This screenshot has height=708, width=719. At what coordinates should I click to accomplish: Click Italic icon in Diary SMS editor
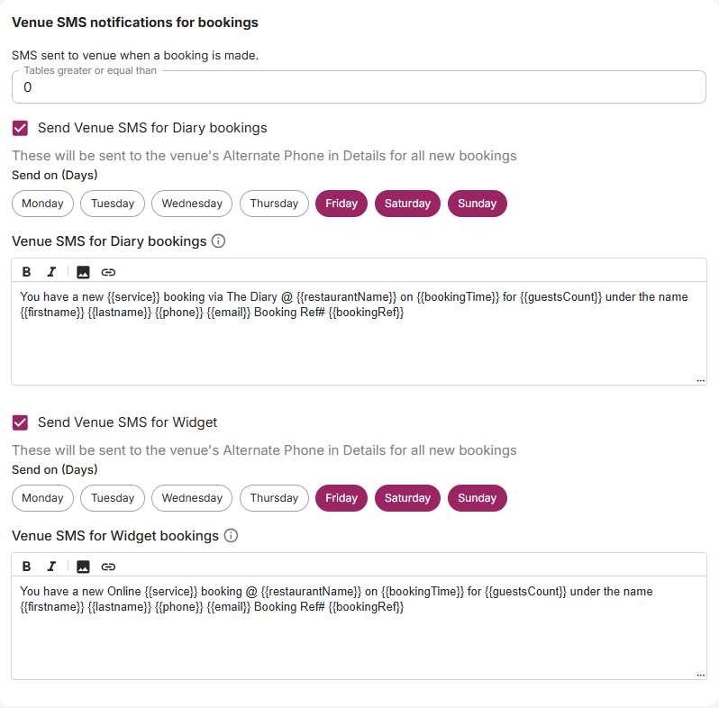[x=51, y=272]
